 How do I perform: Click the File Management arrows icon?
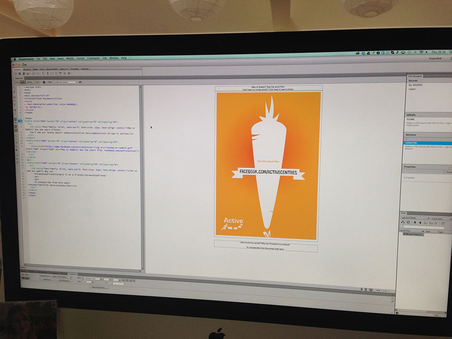(x=80, y=82)
